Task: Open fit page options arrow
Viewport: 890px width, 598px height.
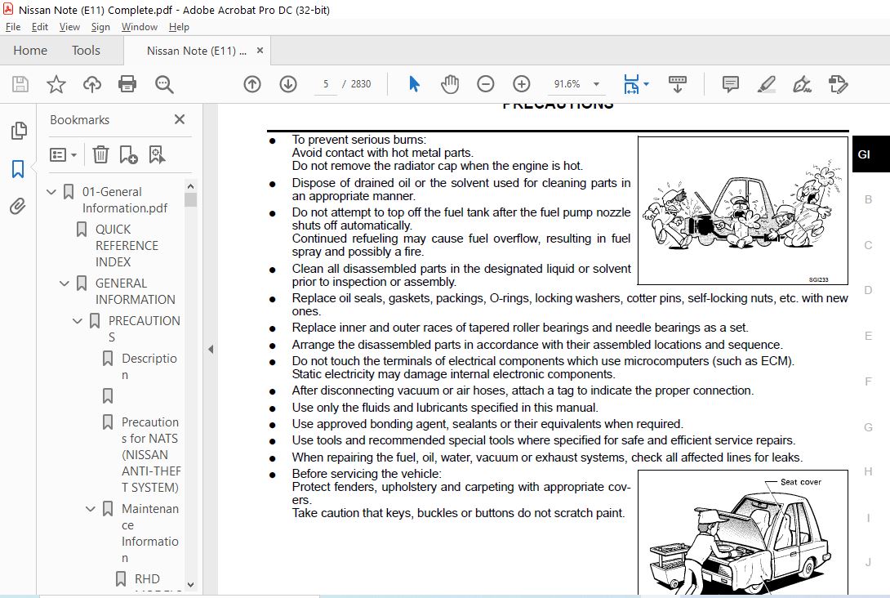Action: [x=646, y=85]
